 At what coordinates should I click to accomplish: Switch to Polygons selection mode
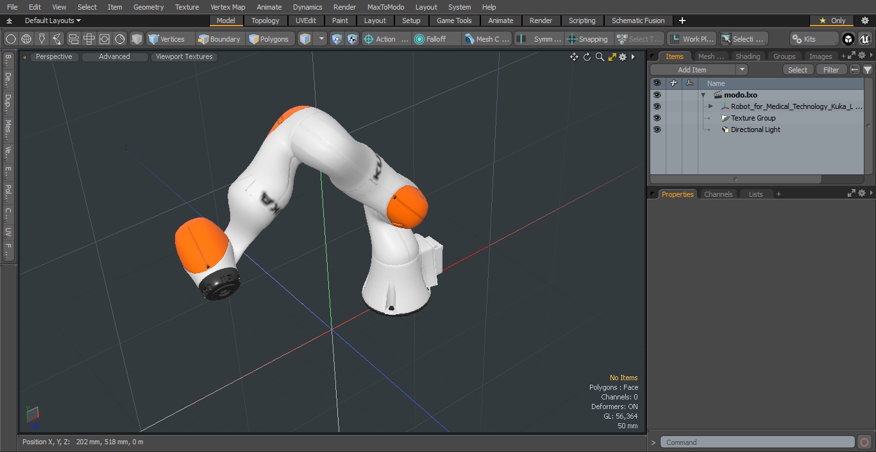click(x=269, y=39)
